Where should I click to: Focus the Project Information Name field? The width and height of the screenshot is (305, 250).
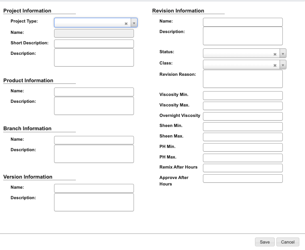click(x=94, y=33)
